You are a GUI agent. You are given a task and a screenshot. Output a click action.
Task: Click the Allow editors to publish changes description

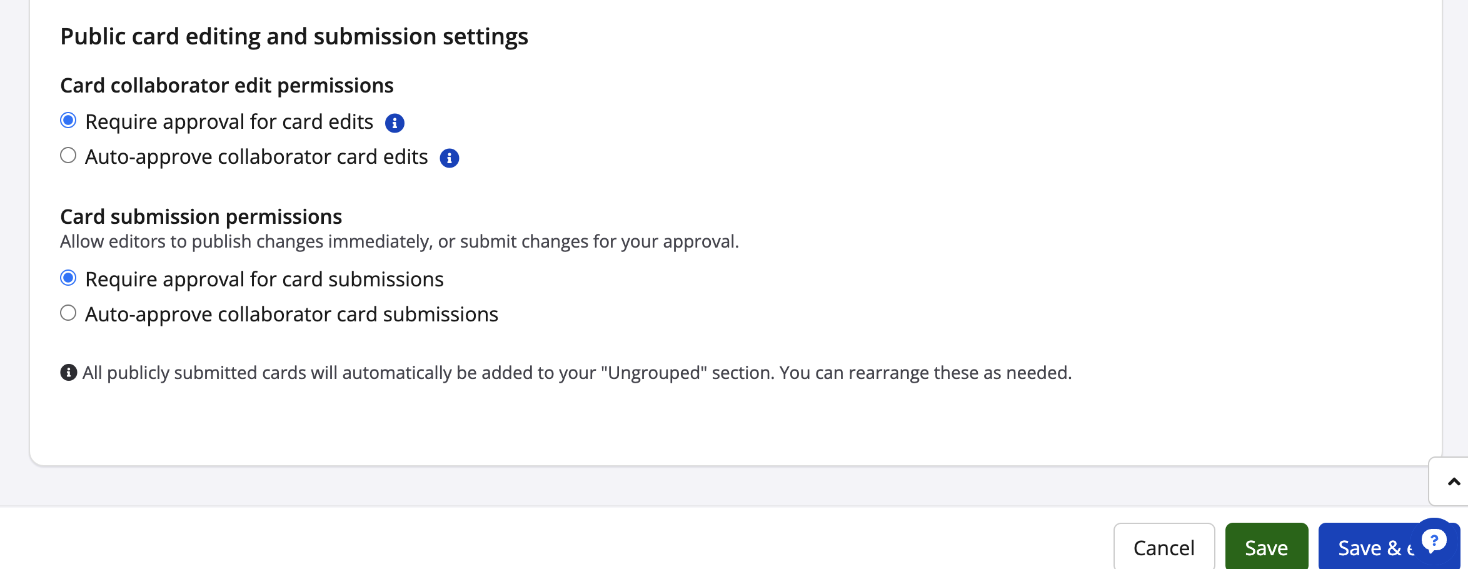(399, 242)
